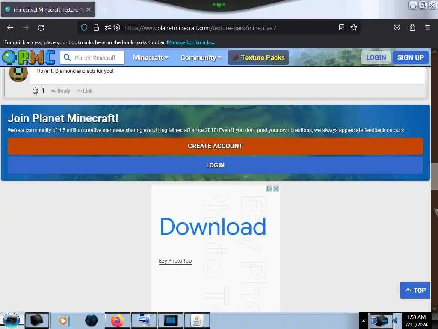
Task: Open the dark globe taskbar icon
Action: 91,320
